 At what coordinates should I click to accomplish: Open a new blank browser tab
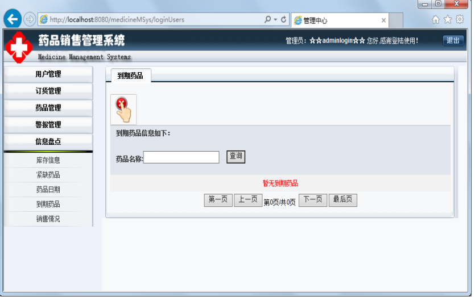(x=395, y=20)
